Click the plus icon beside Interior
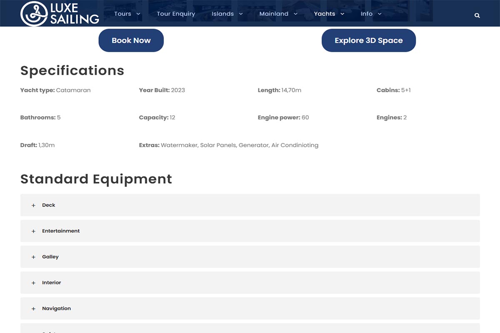The width and height of the screenshot is (500, 333). [x=33, y=283]
